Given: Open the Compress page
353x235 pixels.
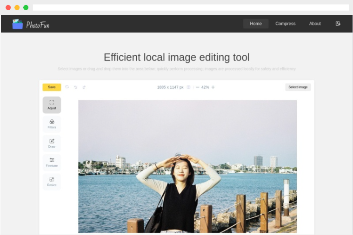Looking at the screenshot, I should point(285,24).
